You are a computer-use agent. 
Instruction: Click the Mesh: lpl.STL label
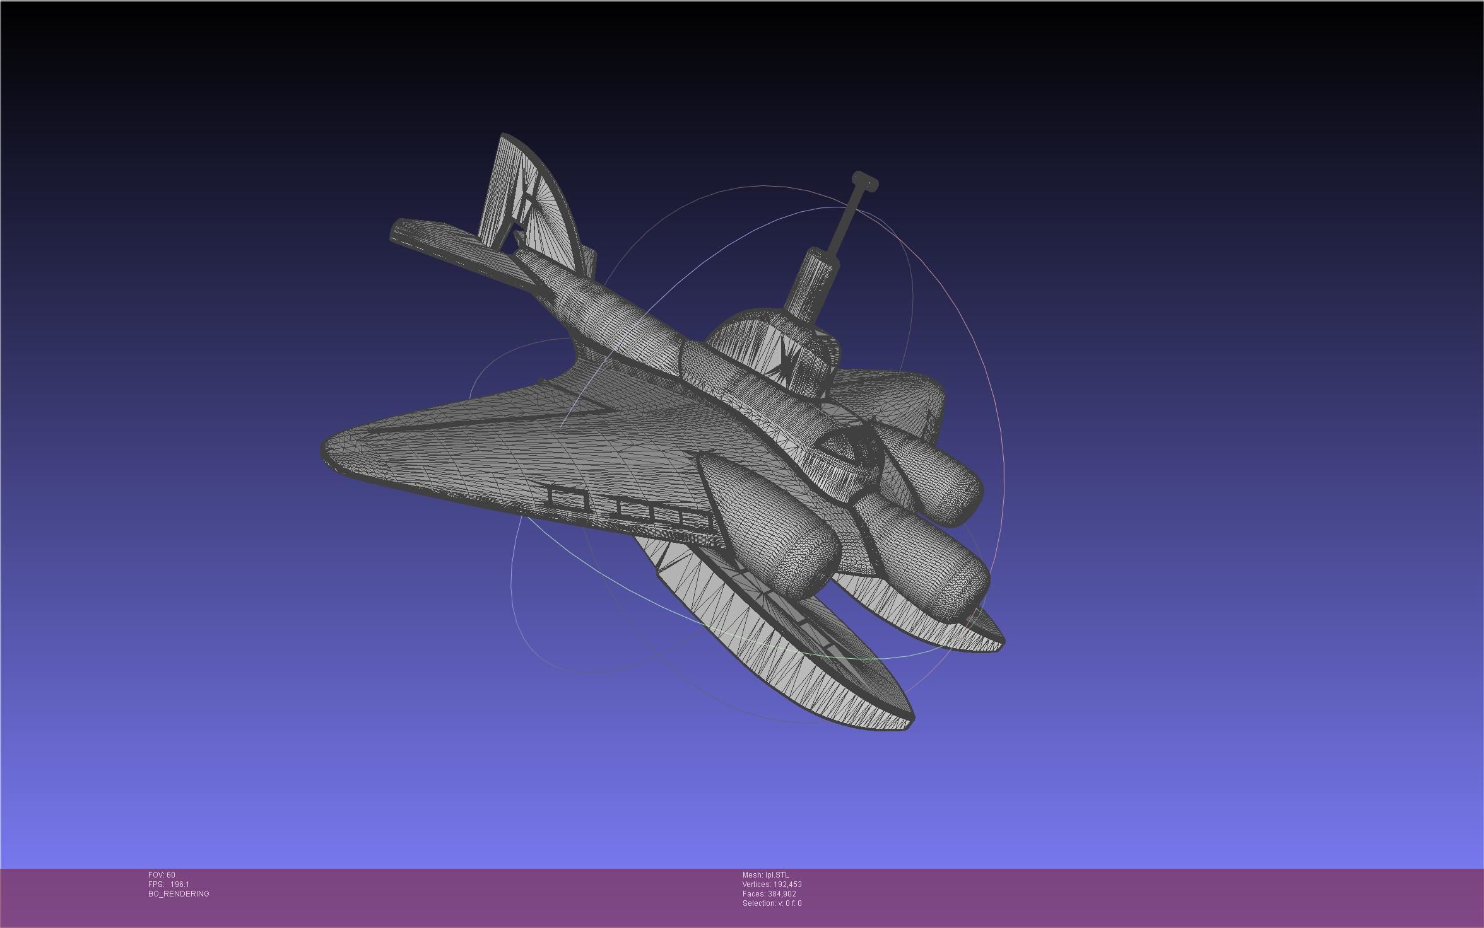coord(765,875)
